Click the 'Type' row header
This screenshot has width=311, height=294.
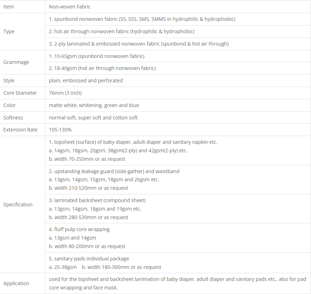pyautogui.click(x=9, y=31)
